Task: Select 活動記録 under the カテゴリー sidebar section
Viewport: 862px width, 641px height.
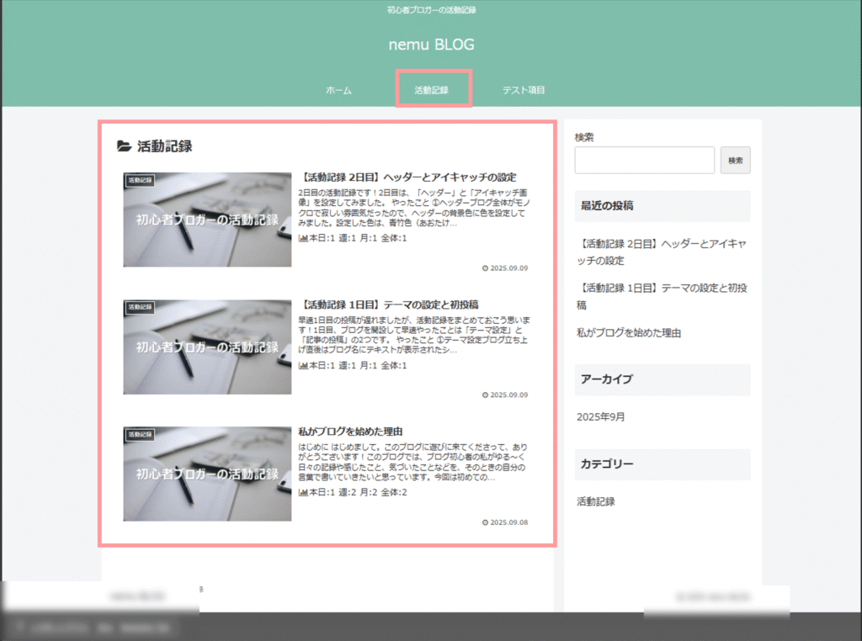Action: click(x=596, y=501)
